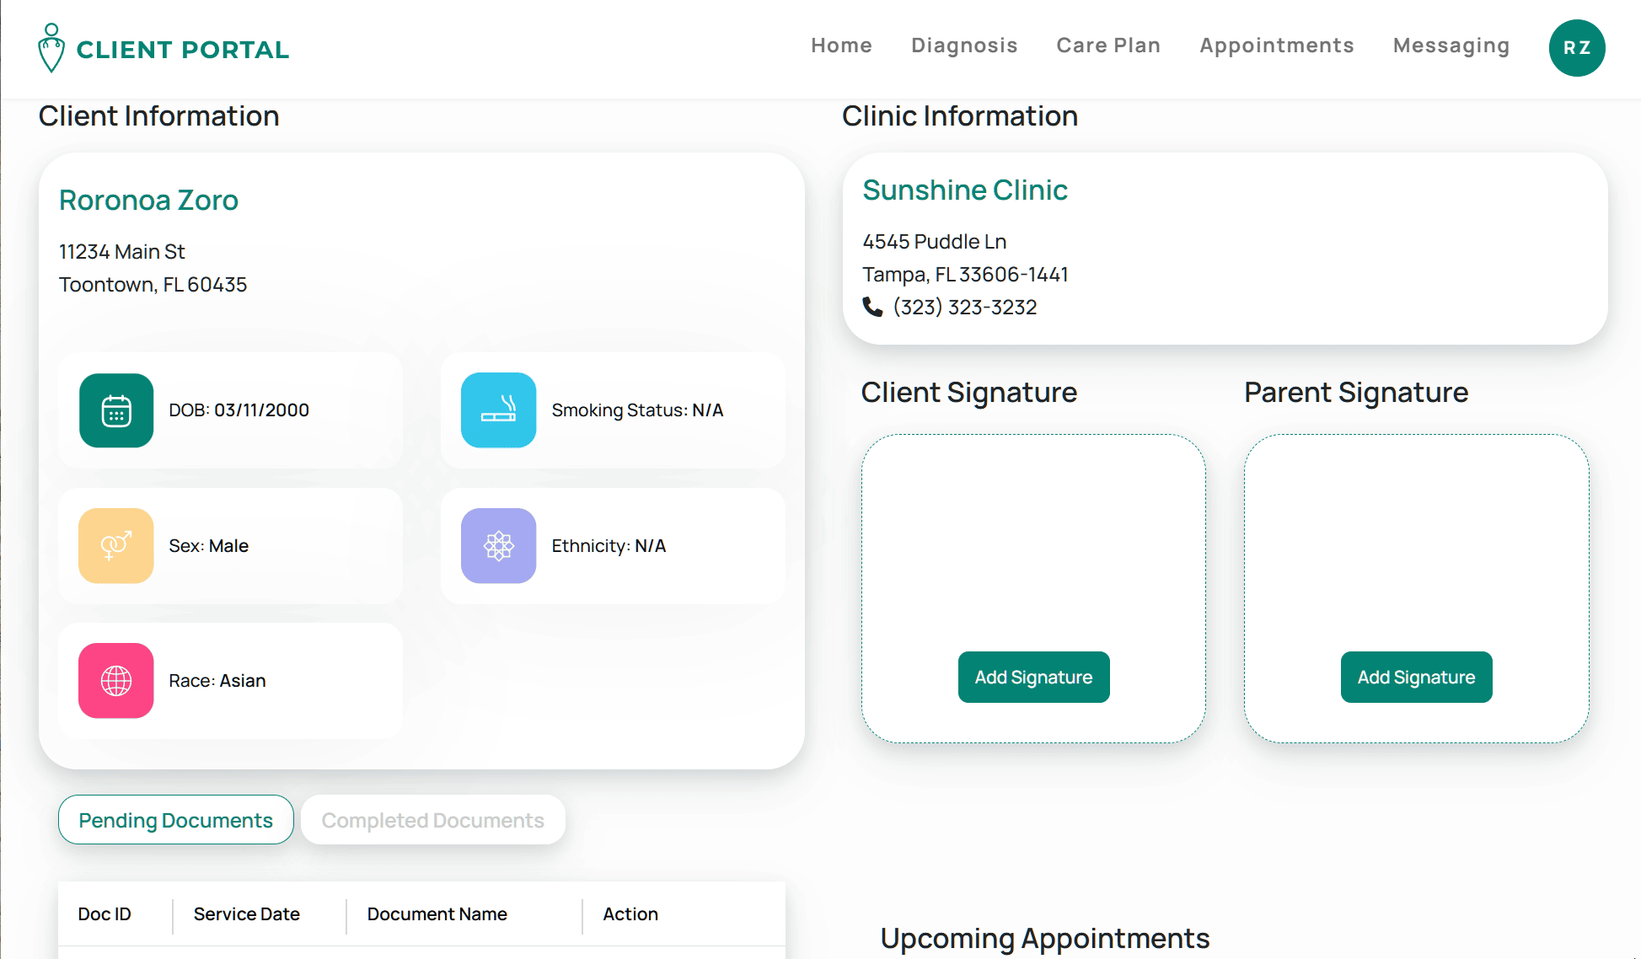Click the clinic phone icon
The height and width of the screenshot is (959, 1641).
coord(872,307)
